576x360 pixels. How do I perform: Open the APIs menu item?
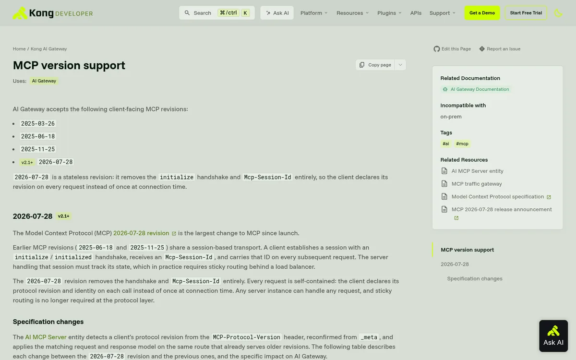pos(416,13)
